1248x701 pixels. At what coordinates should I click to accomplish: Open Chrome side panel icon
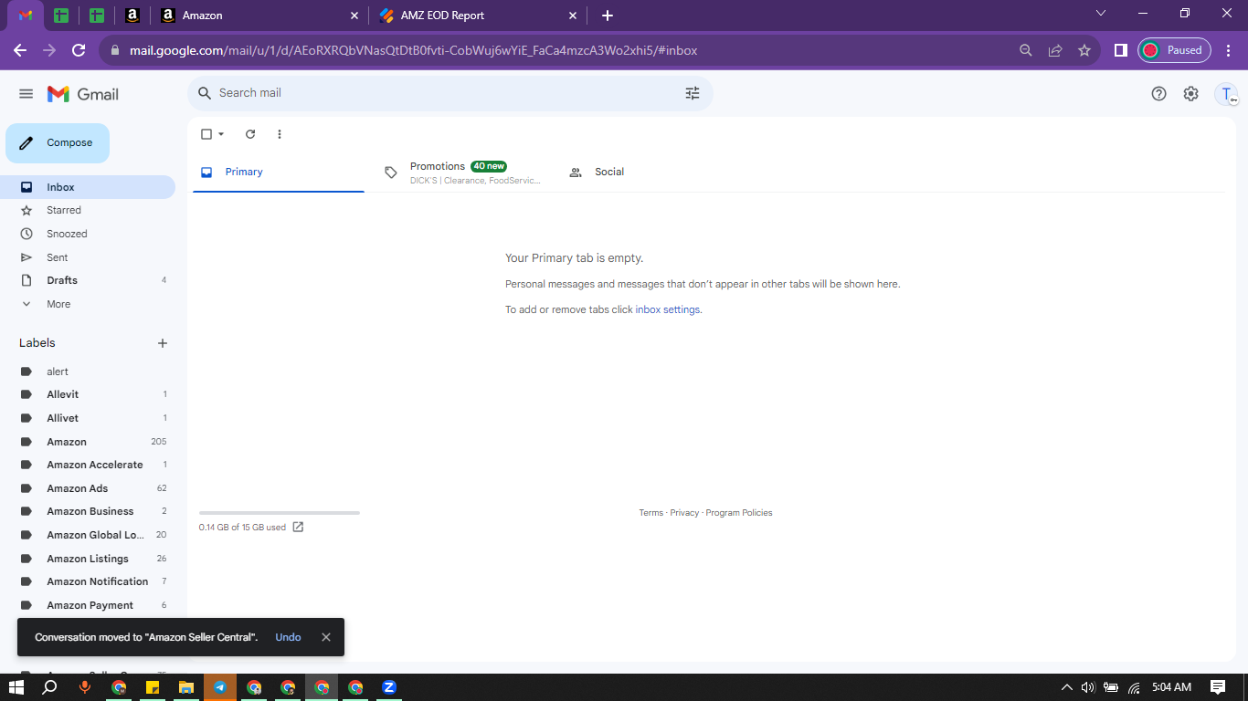(x=1120, y=50)
